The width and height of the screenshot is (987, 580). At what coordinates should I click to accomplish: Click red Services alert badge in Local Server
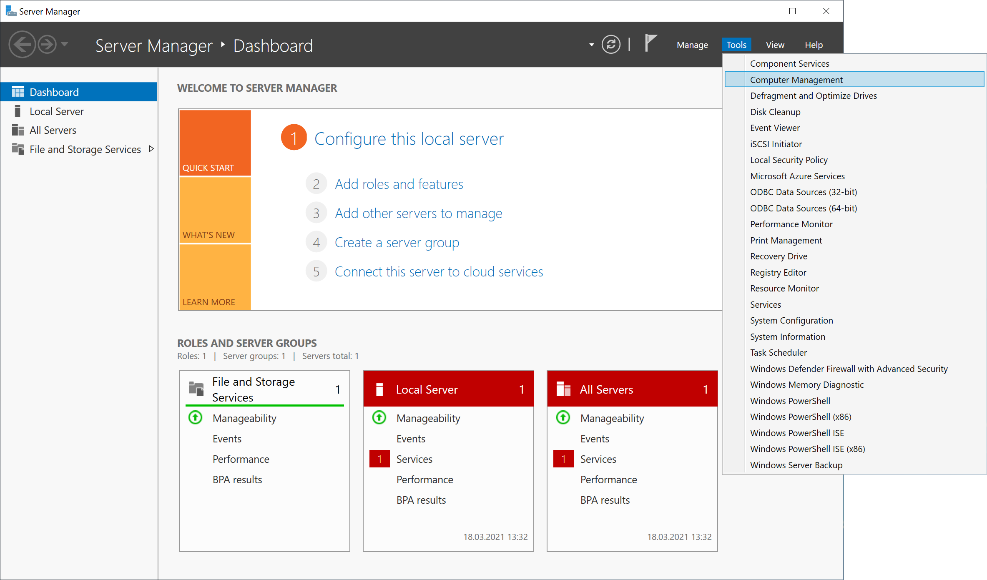[x=379, y=459]
